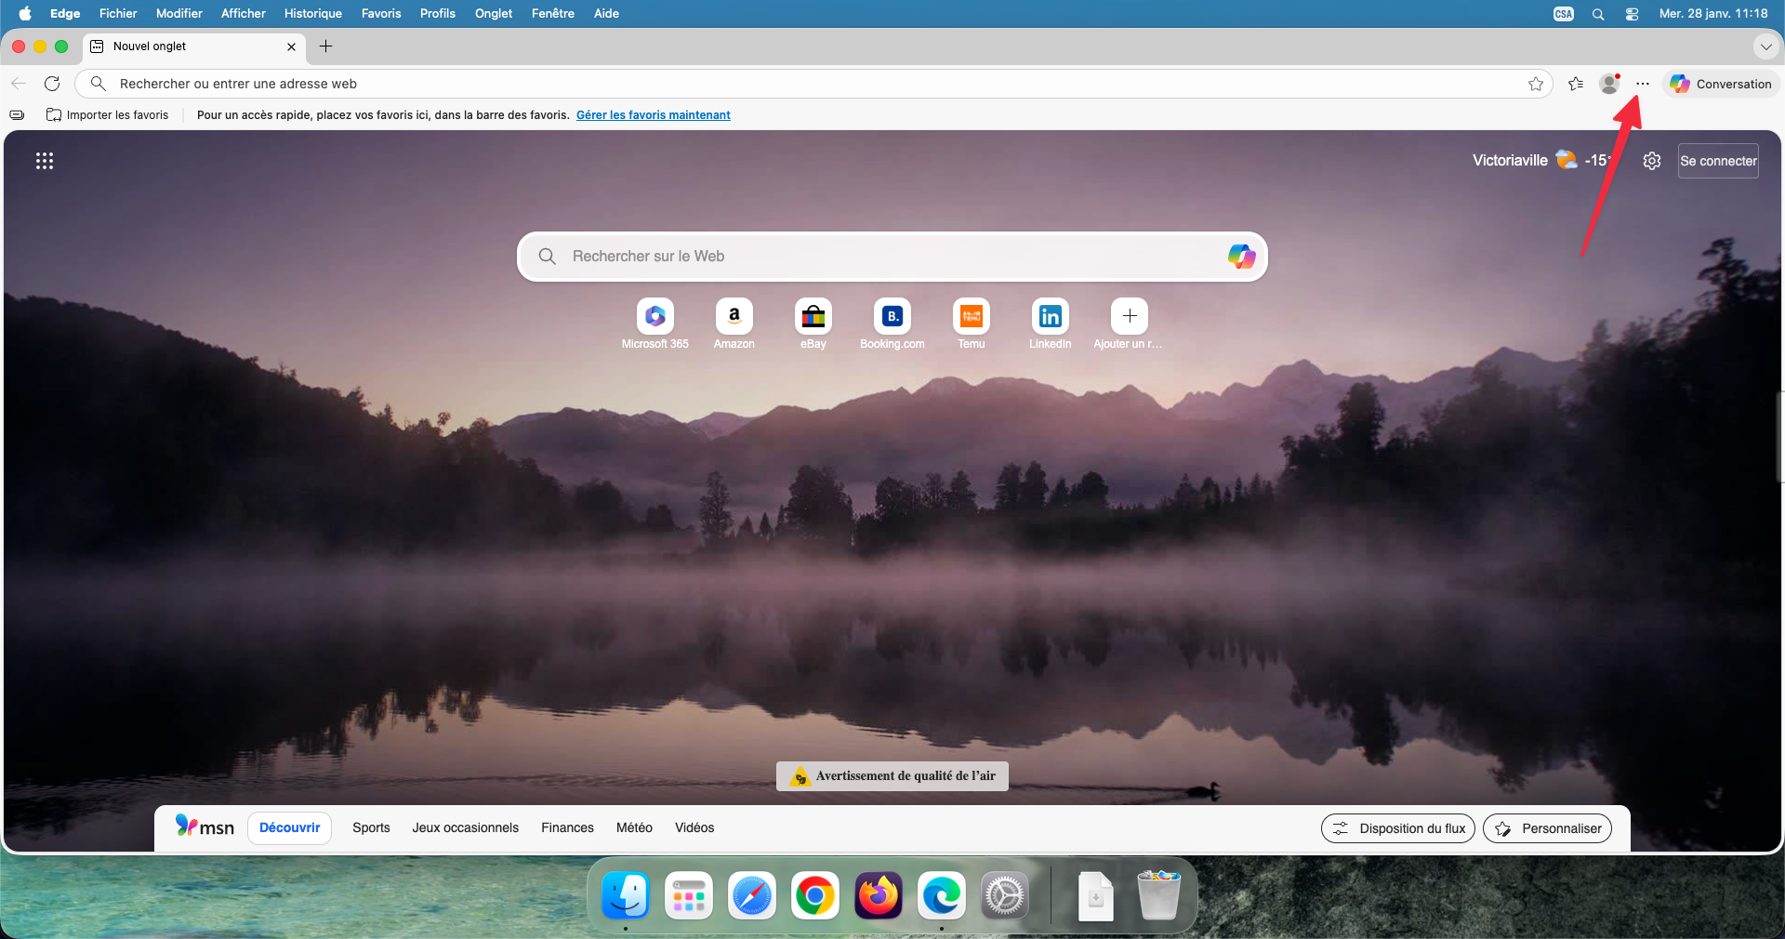Click the Refresh page icon
The width and height of the screenshot is (1785, 939).
pyautogui.click(x=52, y=84)
